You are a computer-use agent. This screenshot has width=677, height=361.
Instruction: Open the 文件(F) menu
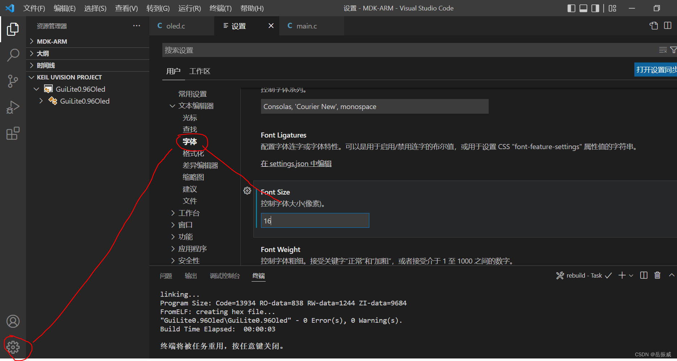pos(34,8)
